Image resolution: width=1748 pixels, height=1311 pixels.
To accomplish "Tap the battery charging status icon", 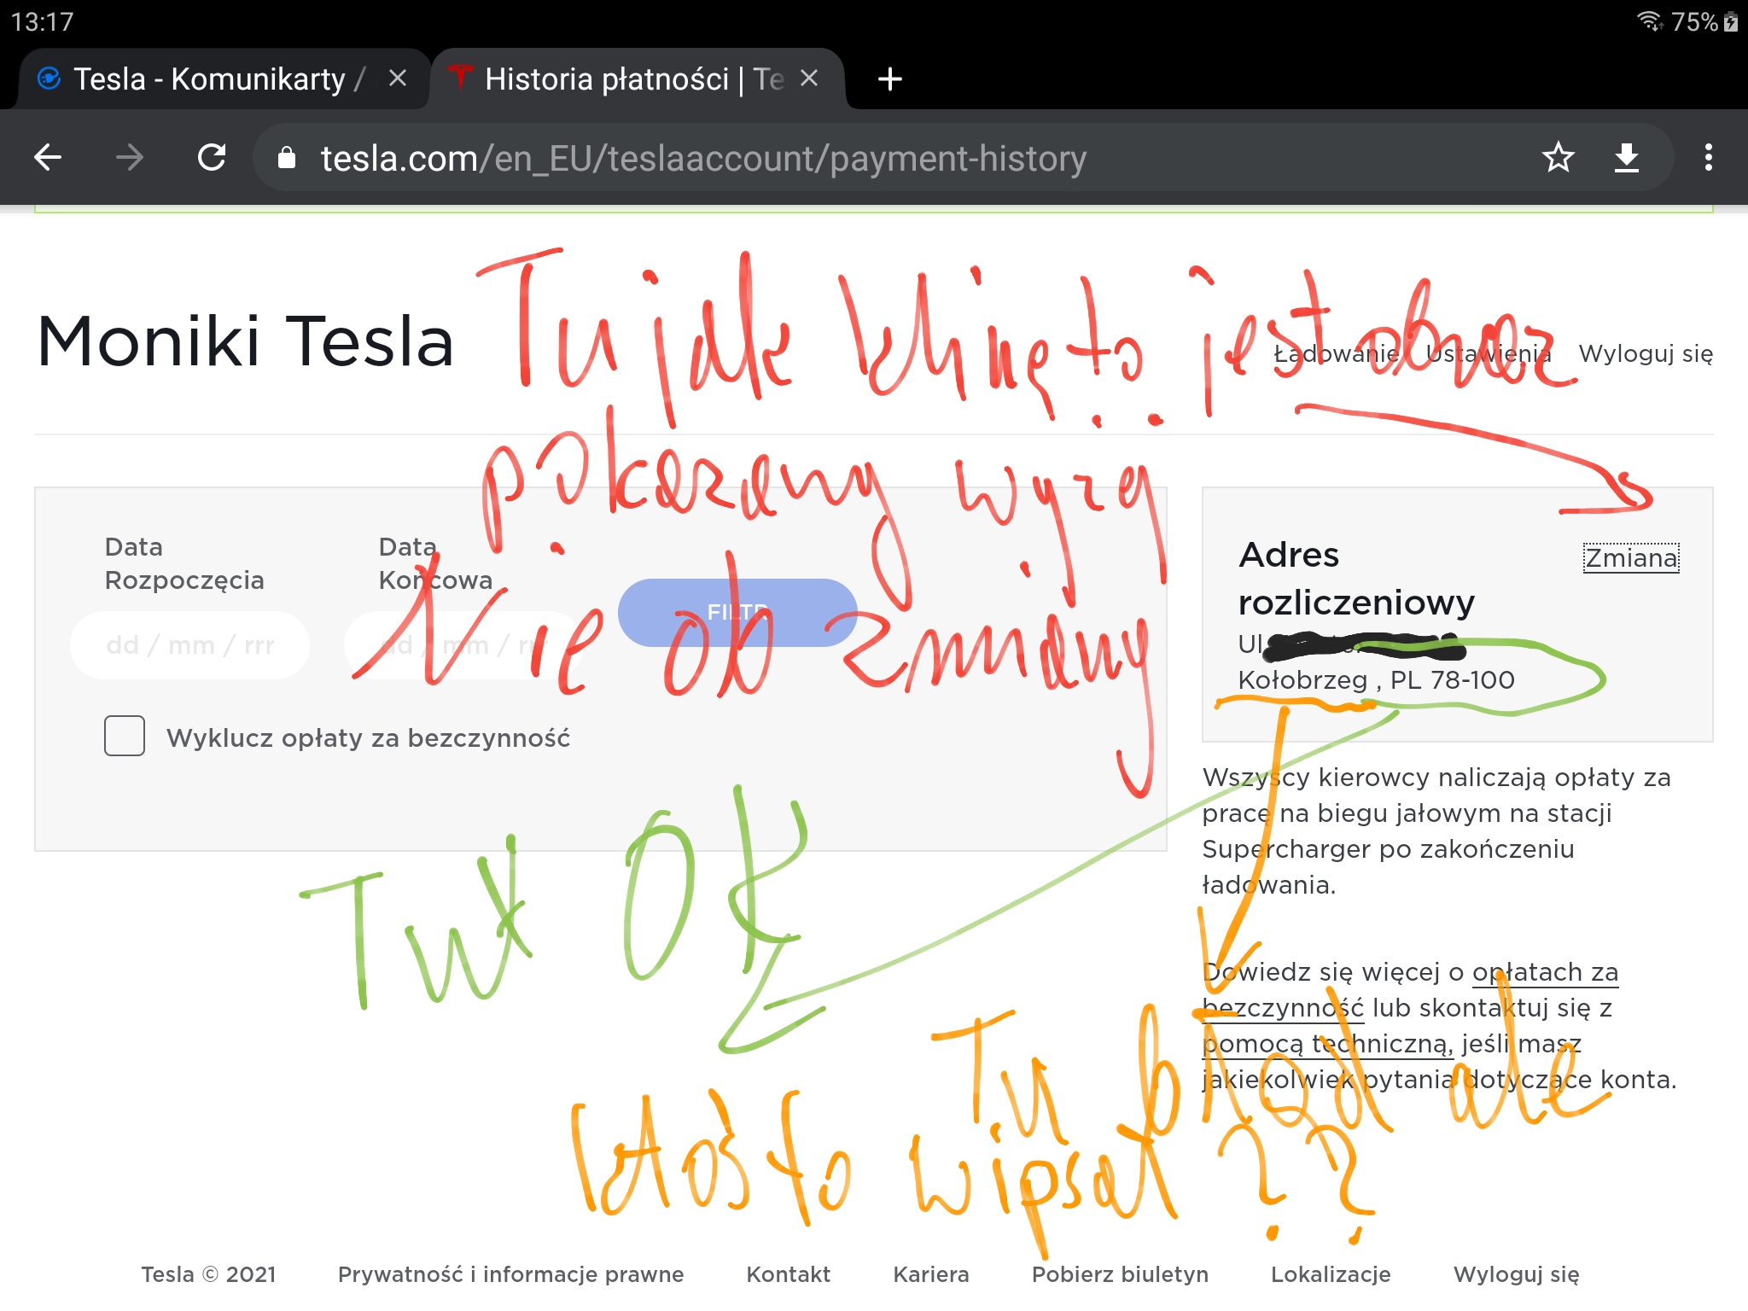I will tap(1731, 21).
